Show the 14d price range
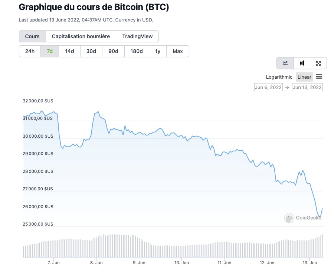Screen dimensions: 331x269 click(x=69, y=51)
